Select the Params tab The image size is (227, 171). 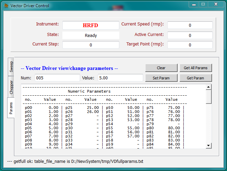click(x=11, y=108)
